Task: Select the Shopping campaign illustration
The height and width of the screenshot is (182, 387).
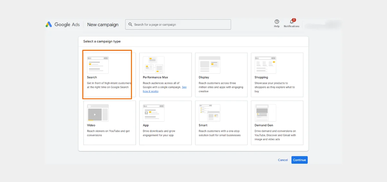Action: [265, 65]
